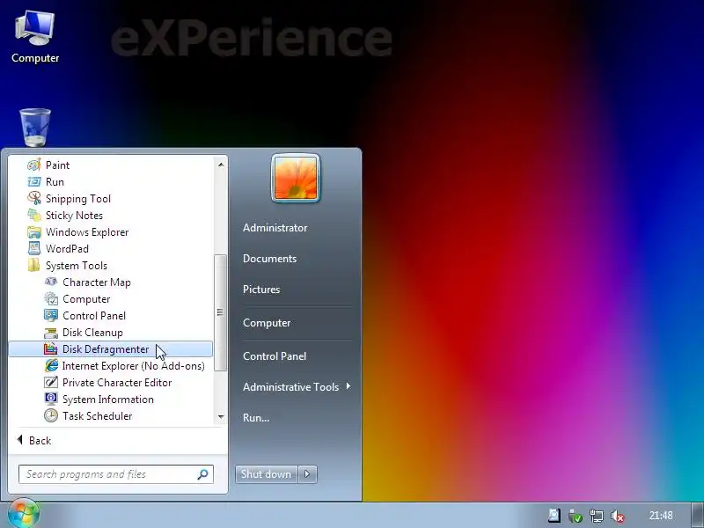This screenshot has height=528, width=704.
Task: Open Sticky Notes
Action: [111, 216]
